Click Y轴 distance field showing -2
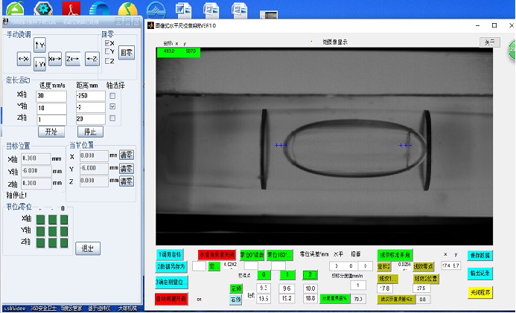Image resolution: width=516 pixels, height=313 pixels. (91, 107)
